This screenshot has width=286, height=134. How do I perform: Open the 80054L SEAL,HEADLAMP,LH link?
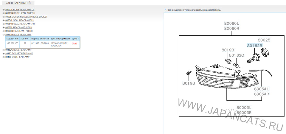tap(20, 20)
